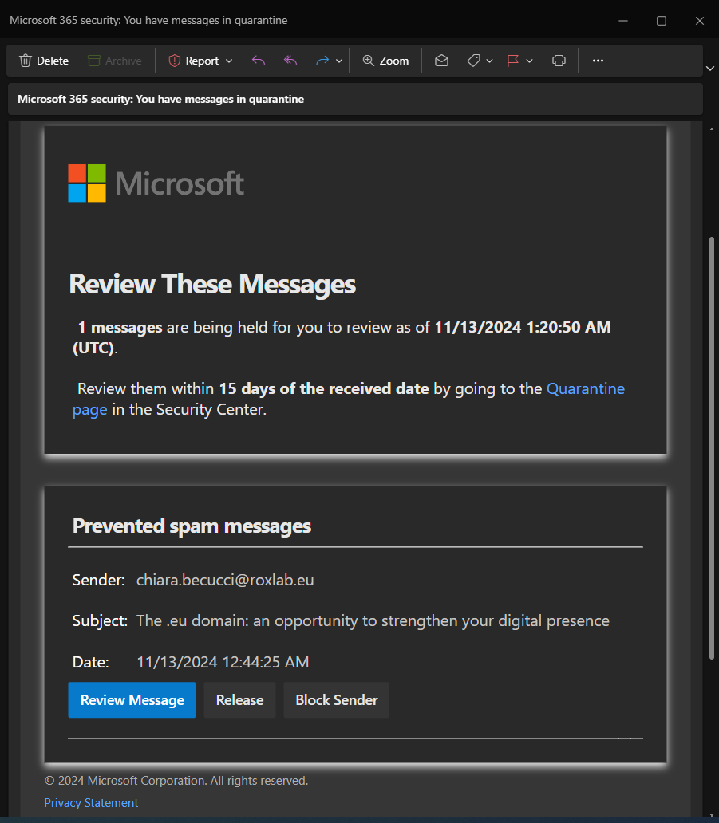Delete the quarantine notification
The height and width of the screenshot is (823, 719).
pos(44,60)
